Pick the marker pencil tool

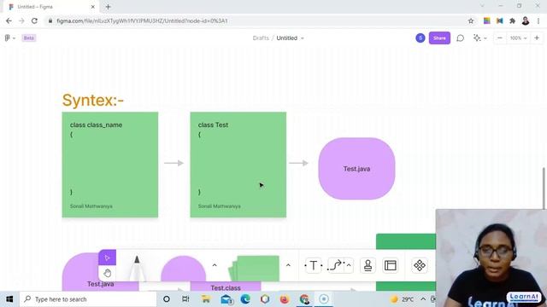[137, 267]
